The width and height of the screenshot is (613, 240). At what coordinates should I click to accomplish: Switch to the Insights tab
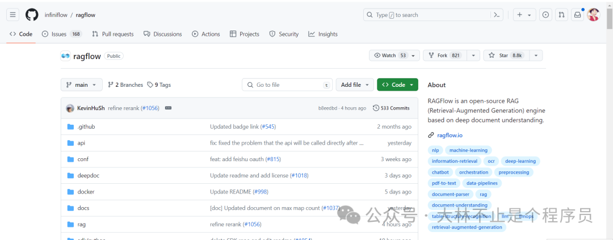[x=323, y=34]
